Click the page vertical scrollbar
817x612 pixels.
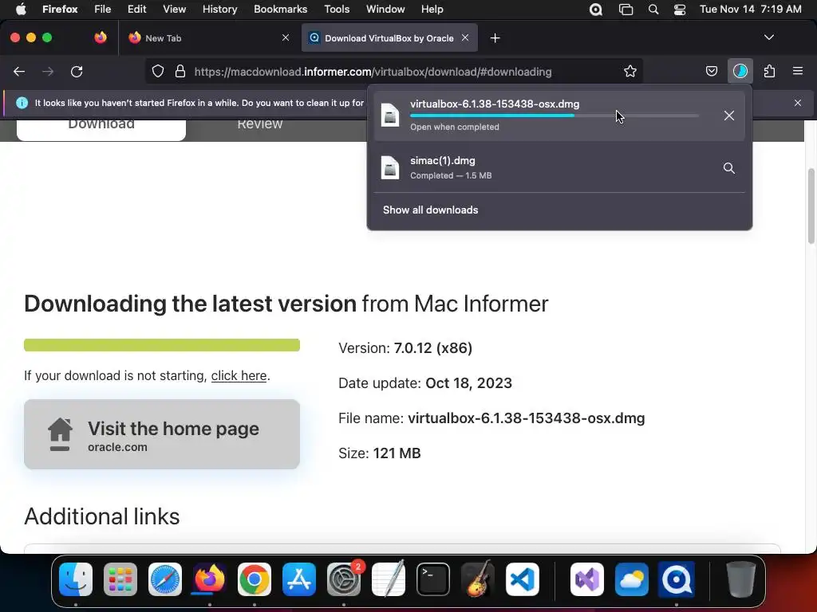click(x=811, y=206)
